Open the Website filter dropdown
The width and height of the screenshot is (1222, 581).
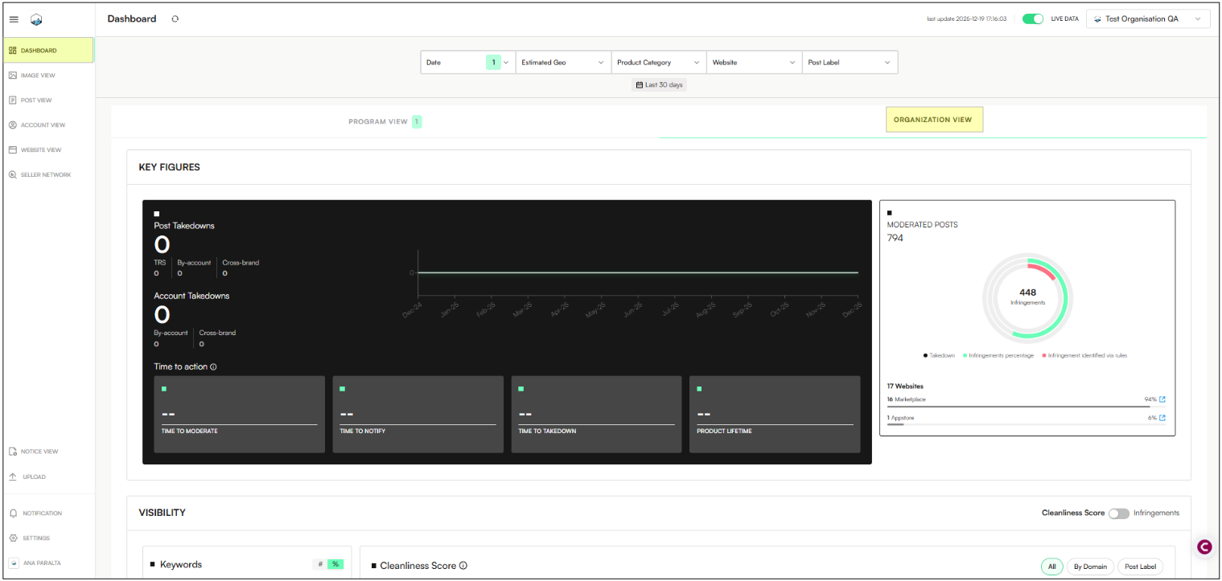[x=755, y=63]
